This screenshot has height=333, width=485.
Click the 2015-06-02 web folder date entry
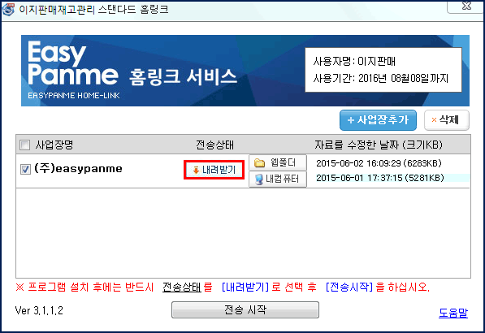coord(379,163)
